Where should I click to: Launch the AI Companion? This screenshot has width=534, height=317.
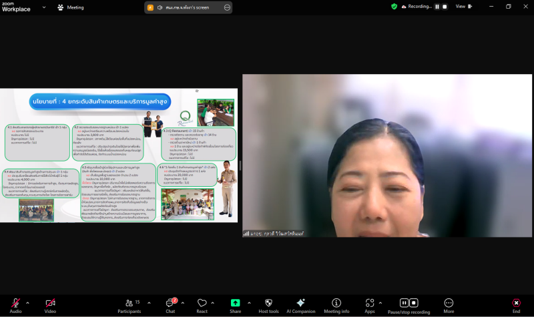[300, 303]
